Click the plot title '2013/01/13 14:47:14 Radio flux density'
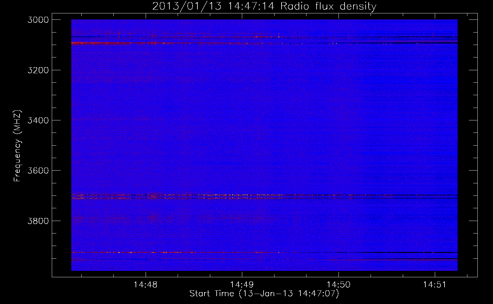This screenshot has height=304, width=493. click(264, 6)
